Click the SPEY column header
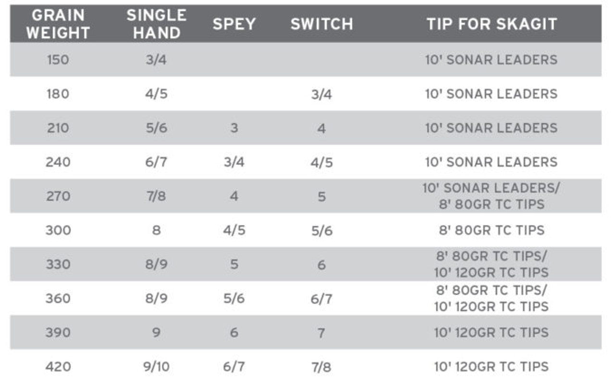The width and height of the screenshot is (615, 384). 234,24
